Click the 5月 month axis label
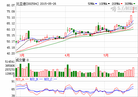The width and height of the screenshot is (138, 97). [106, 55]
